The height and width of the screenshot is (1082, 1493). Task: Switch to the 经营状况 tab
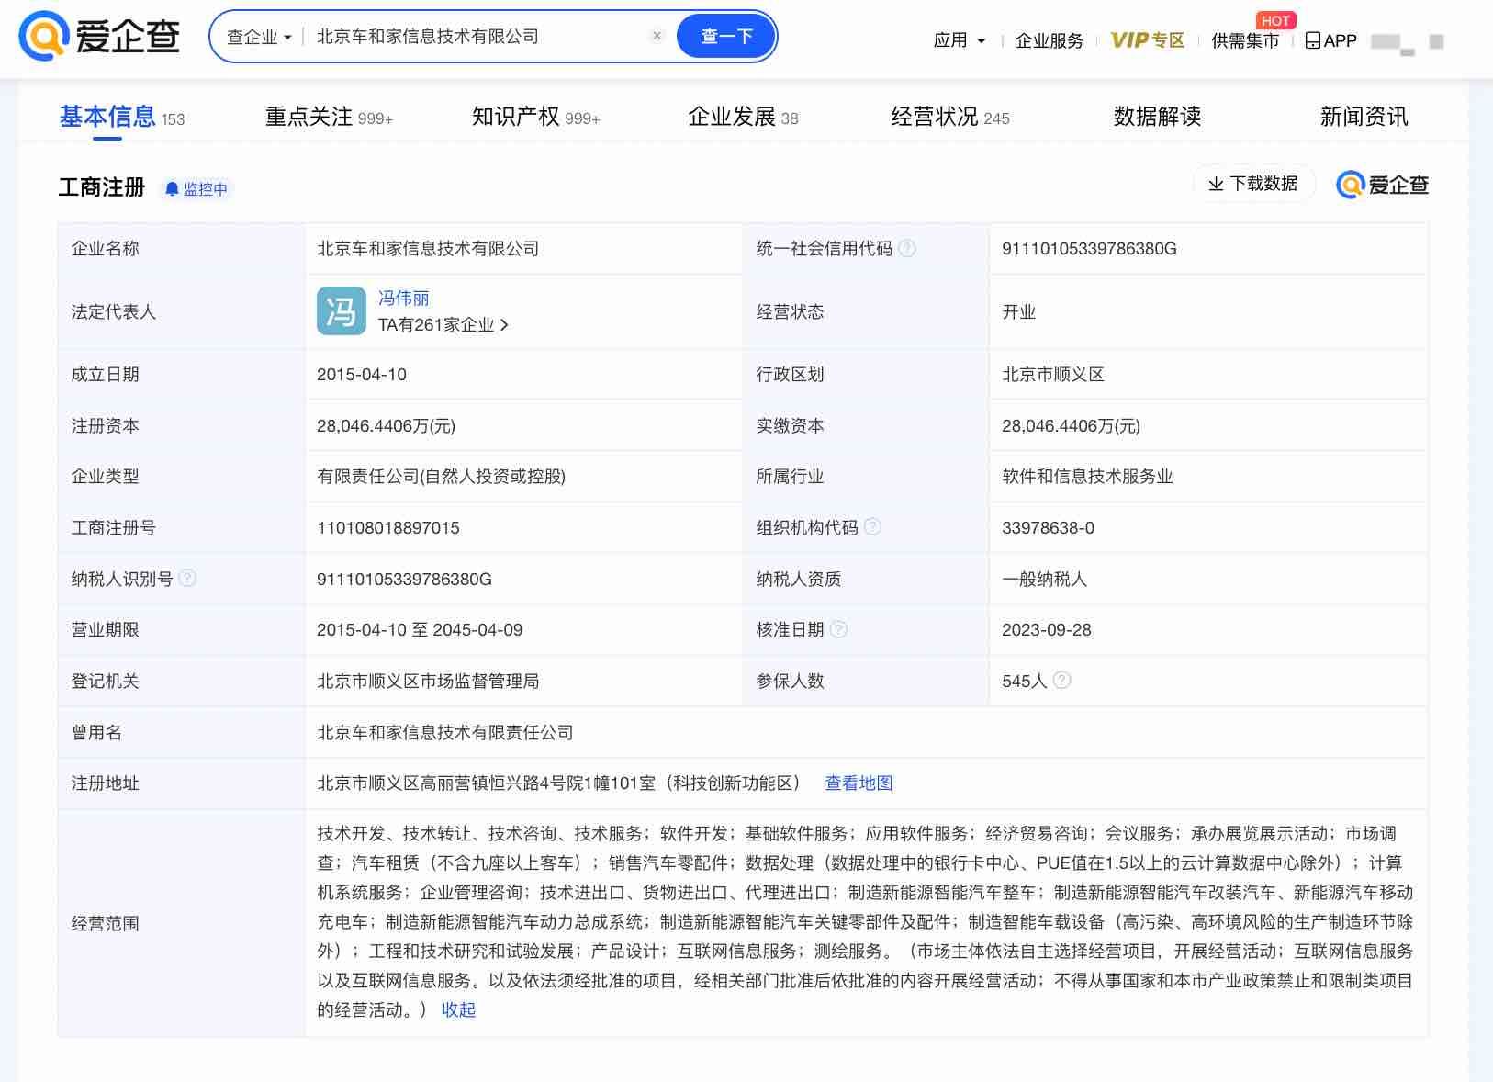click(950, 118)
